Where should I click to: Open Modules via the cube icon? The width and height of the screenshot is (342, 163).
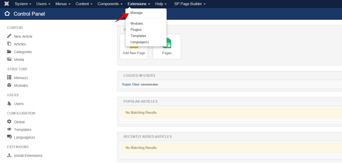tap(9, 85)
